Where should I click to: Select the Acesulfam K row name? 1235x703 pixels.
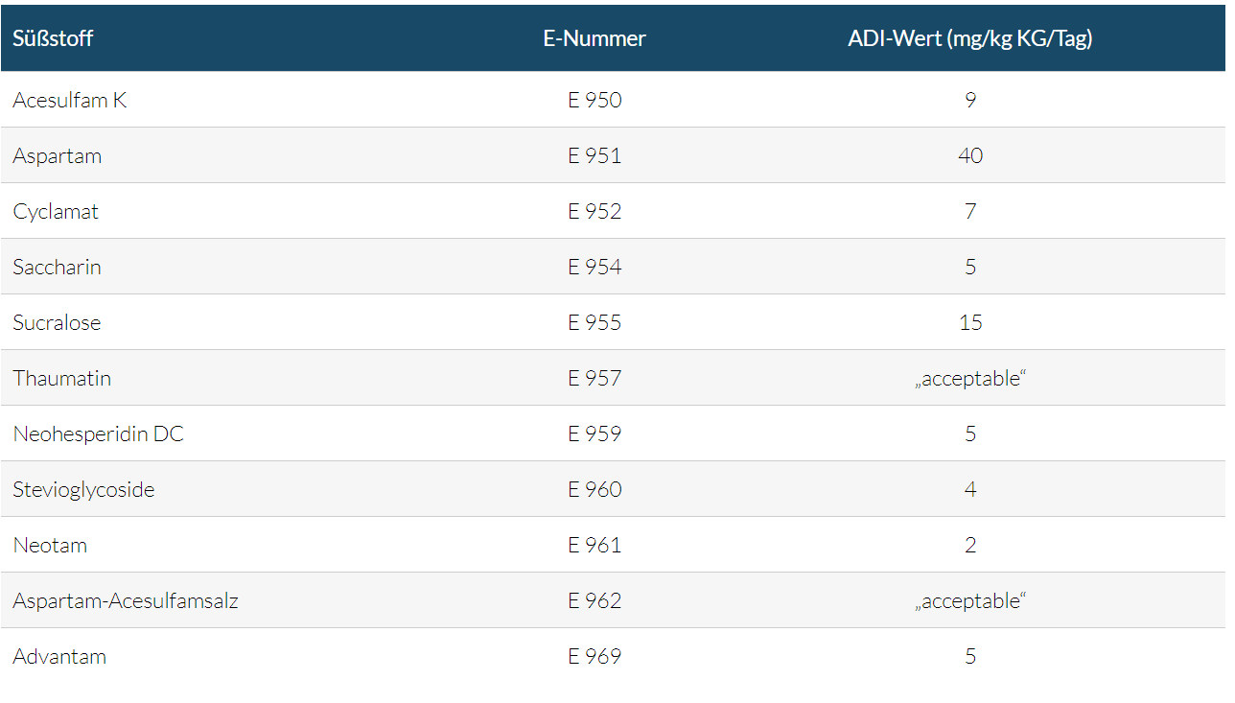click(x=69, y=100)
